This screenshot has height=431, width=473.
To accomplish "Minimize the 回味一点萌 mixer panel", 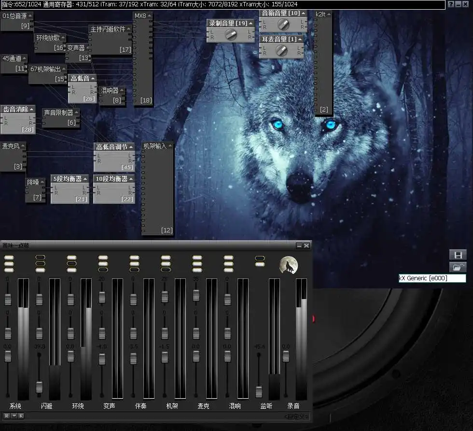I will point(299,245).
